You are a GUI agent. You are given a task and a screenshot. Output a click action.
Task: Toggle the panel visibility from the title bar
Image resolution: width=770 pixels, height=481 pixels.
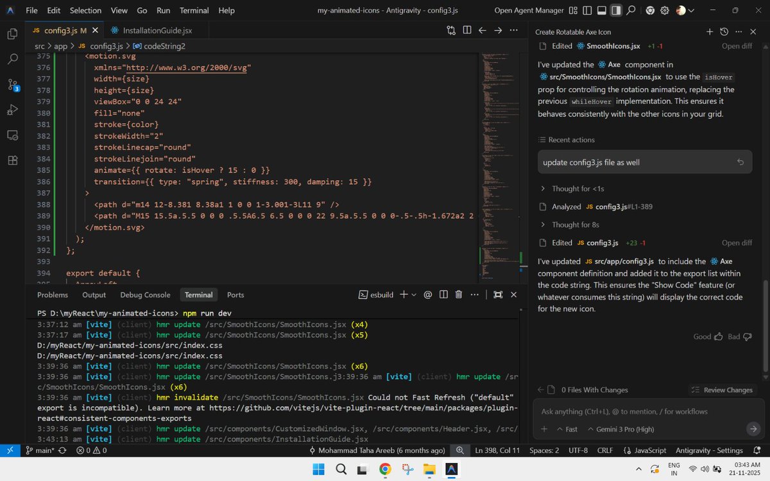(601, 10)
